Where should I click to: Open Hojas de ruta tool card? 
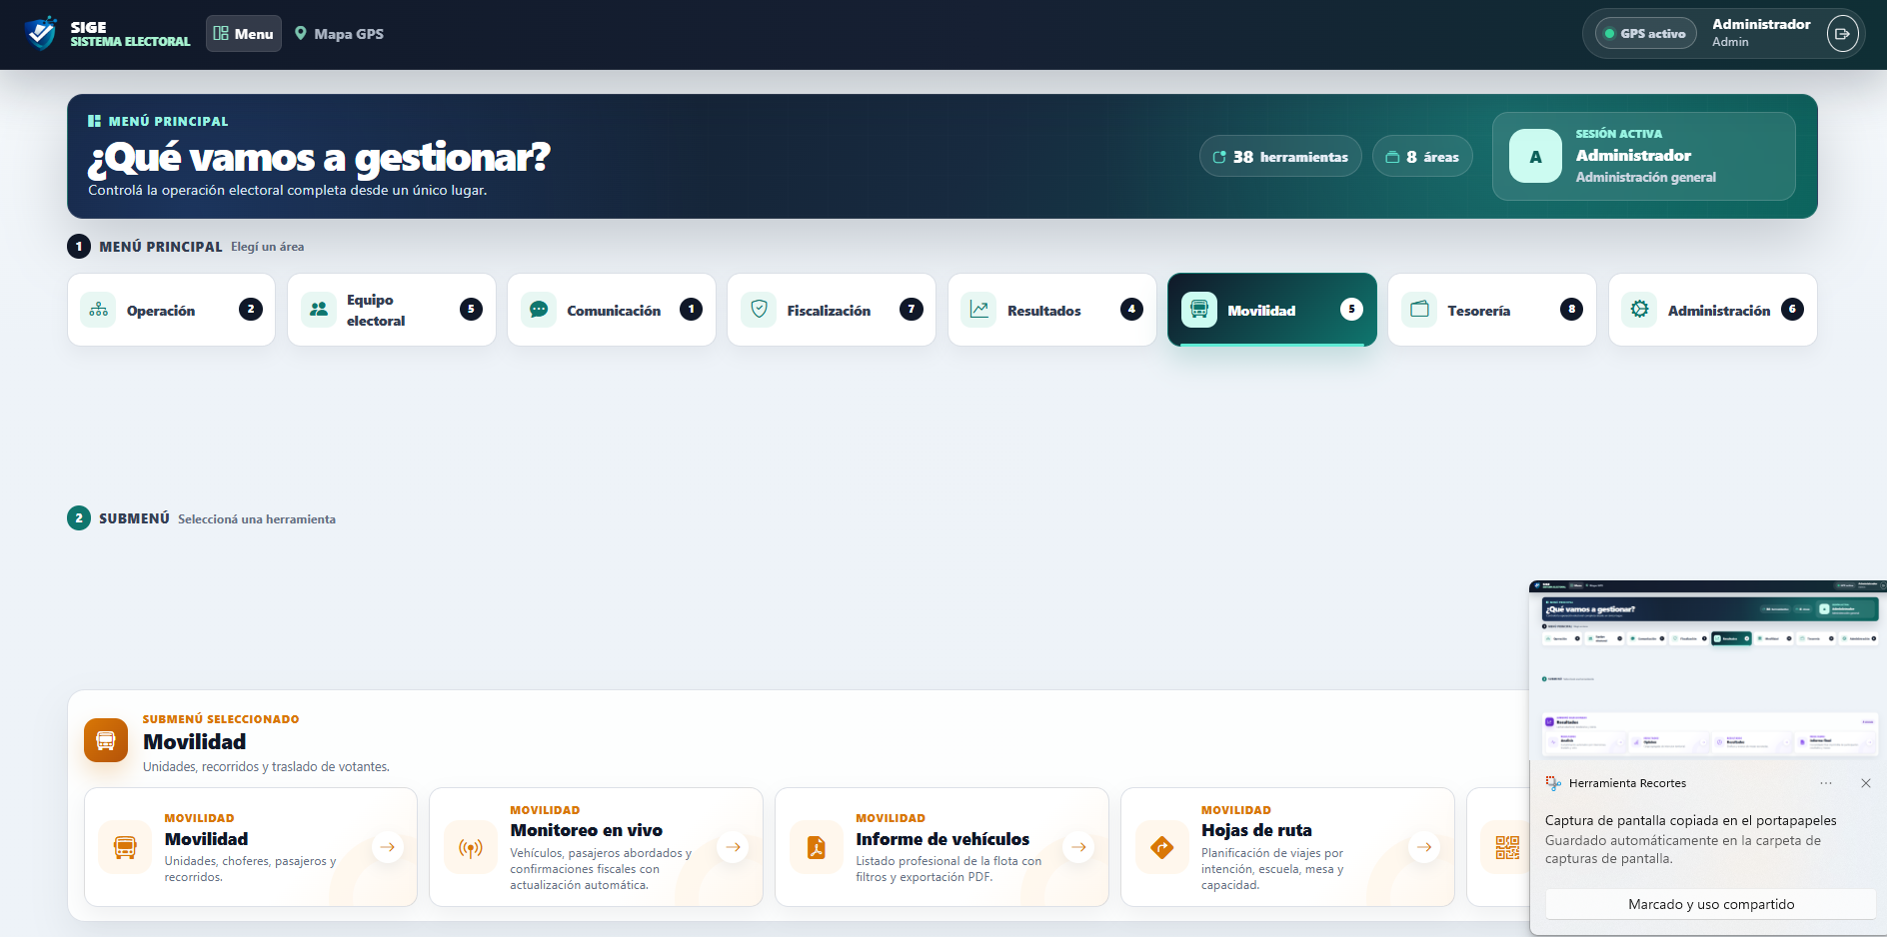pyautogui.click(x=1287, y=847)
